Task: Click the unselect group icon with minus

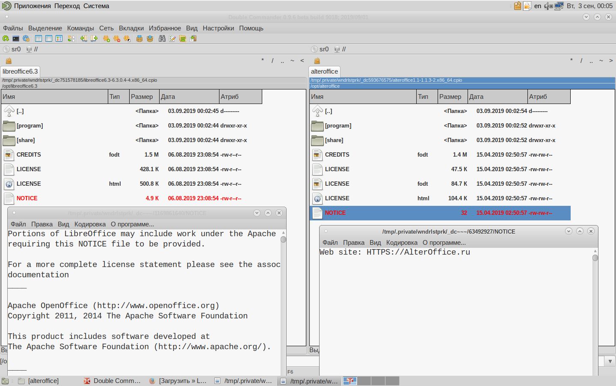Action: tap(117, 39)
